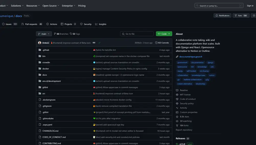Switch to the Insights tab
The width and height of the screenshot is (256, 145).
pos(101,24)
